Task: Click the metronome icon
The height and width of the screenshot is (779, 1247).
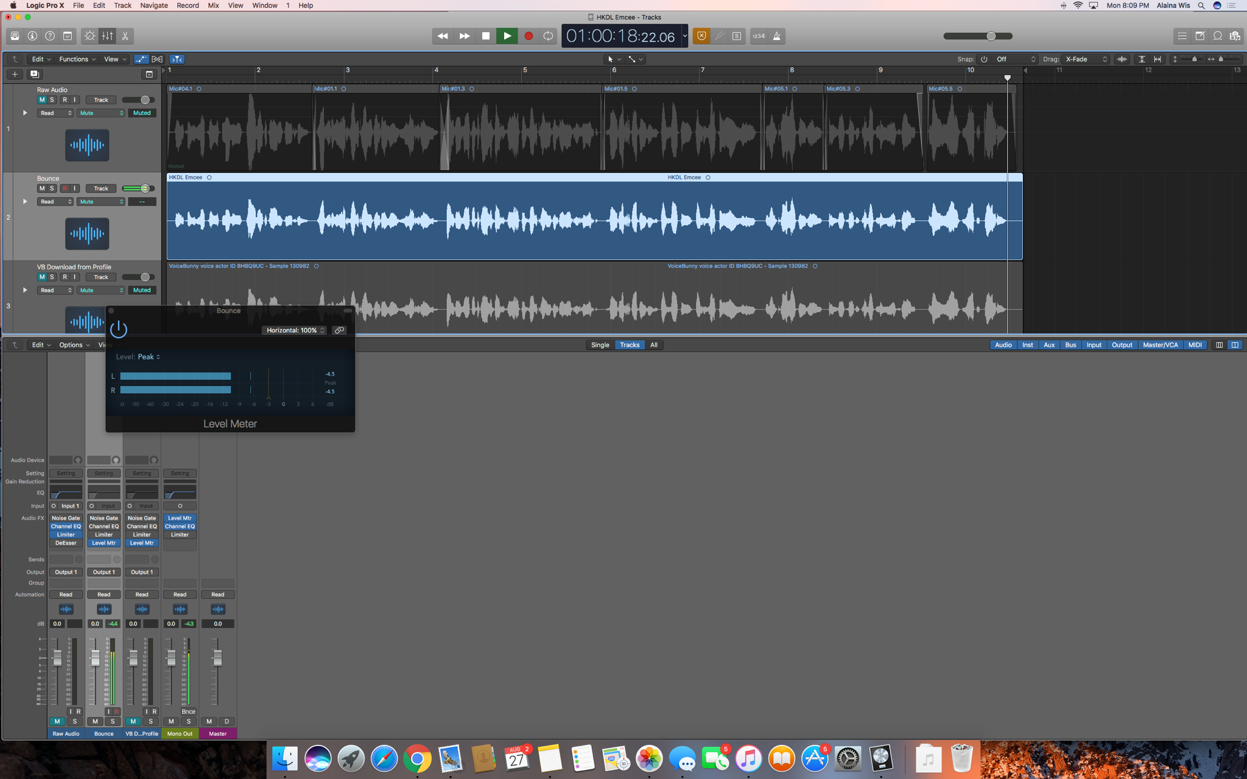Action: coord(777,36)
